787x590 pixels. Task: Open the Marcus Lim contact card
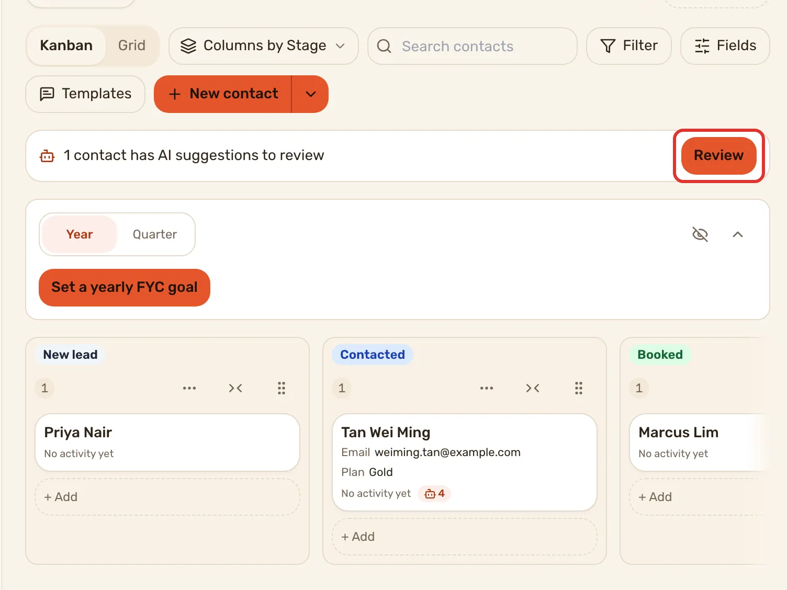click(x=699, y=442)
